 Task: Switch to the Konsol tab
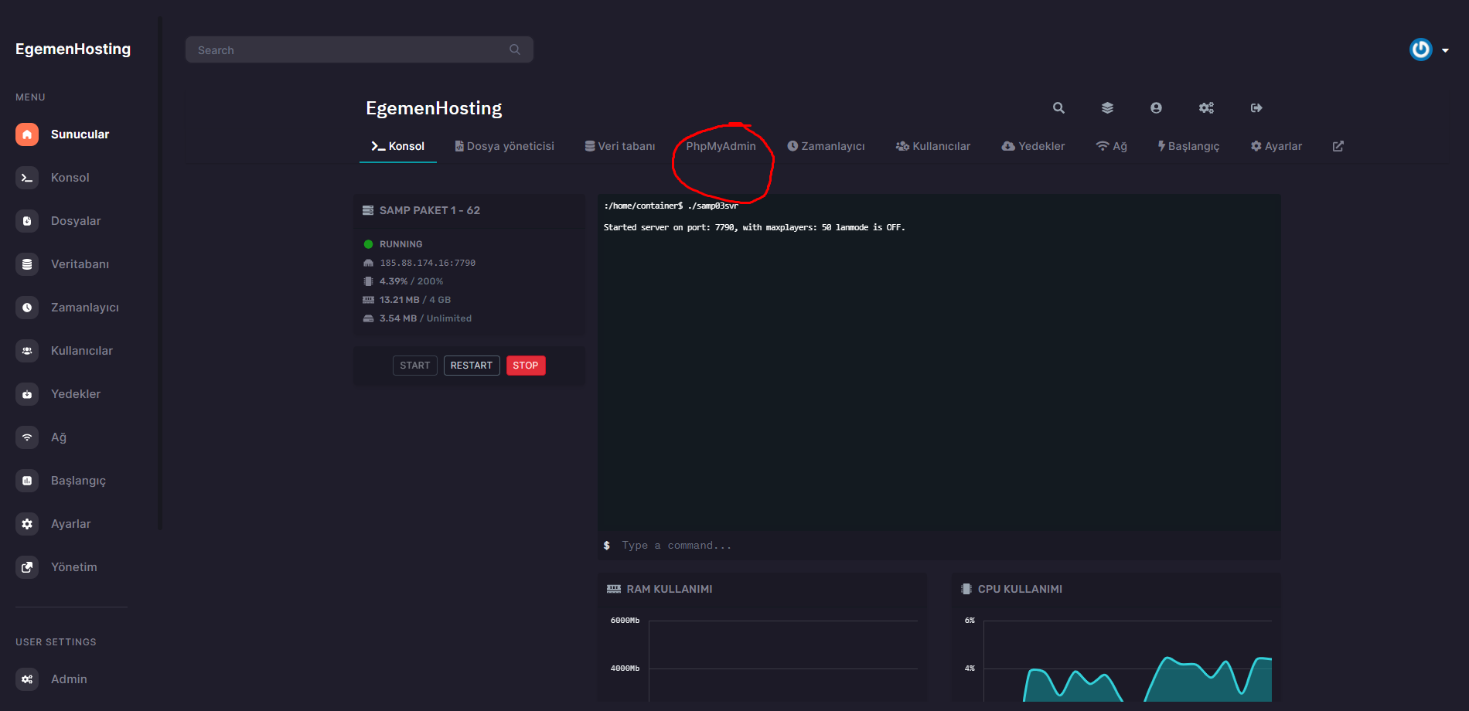coord(398,146)
